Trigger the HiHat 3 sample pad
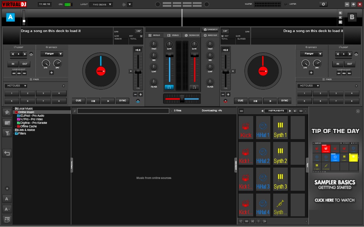Screen dimensions: 364x227 [263, 179]
